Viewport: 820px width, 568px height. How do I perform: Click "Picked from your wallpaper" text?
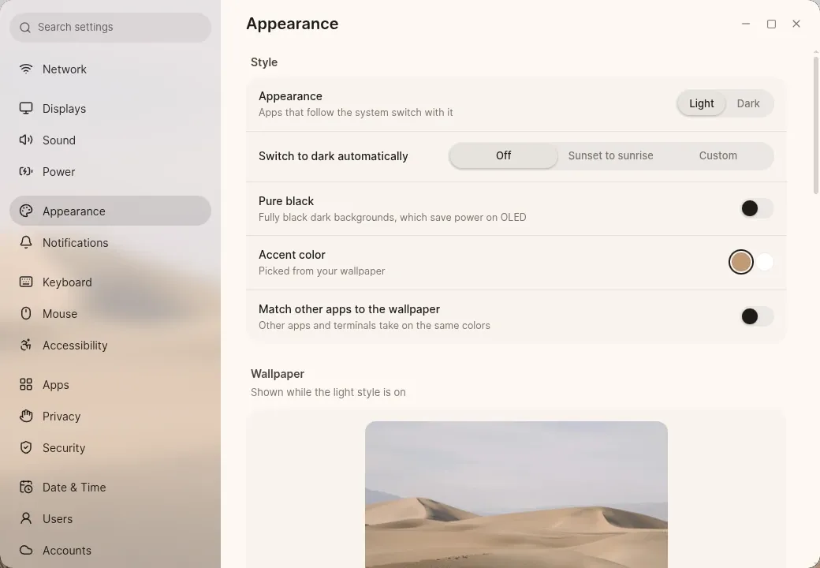coord(322,271)
